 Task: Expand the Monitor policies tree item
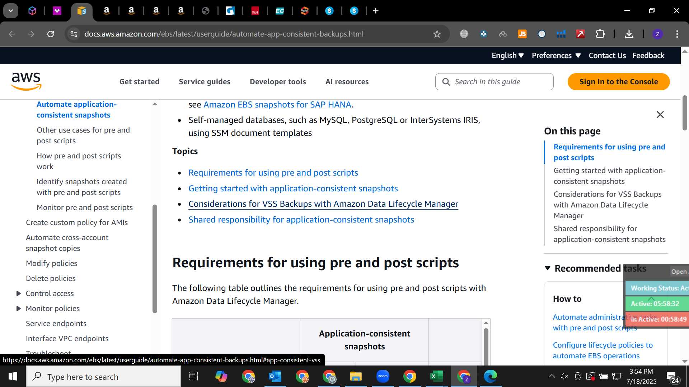19,309
